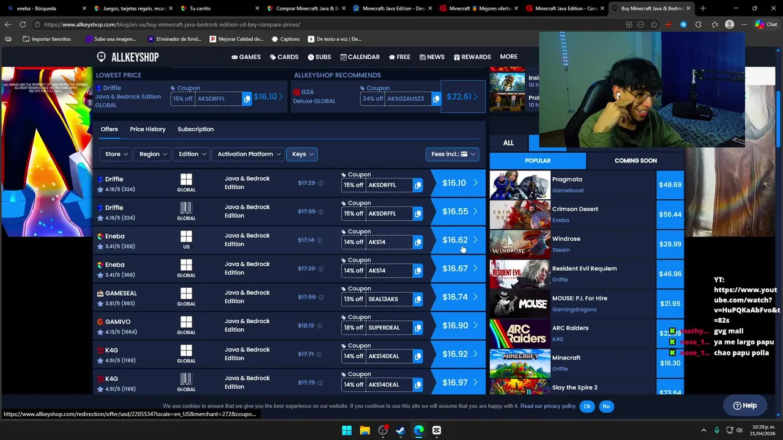
Task: Open the Help chat button
Action: pos(744,406)
